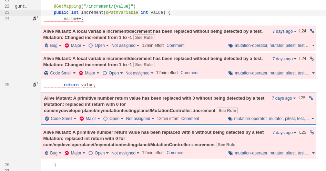This screenshot has width=326, height=171.
Task: Click line number 26
Action: pyautogui.click(x=7, y=165)
